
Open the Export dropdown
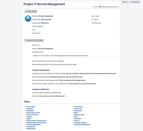[125, 2]
